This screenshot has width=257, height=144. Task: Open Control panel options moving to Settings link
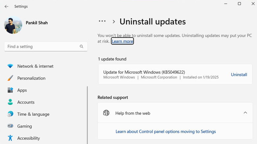(165, 132)
